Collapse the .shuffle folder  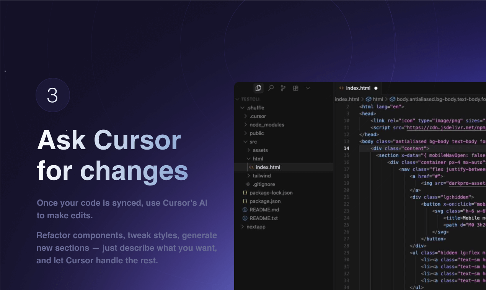pos(243,108)
